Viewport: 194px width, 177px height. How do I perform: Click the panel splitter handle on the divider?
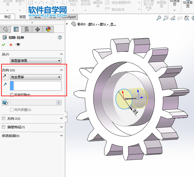coord(66,117)
